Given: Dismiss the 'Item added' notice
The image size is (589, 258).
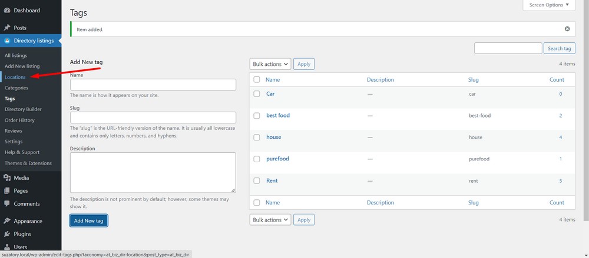Looking at the screenshot, I should pyautogui.click(x=567, y=29).
